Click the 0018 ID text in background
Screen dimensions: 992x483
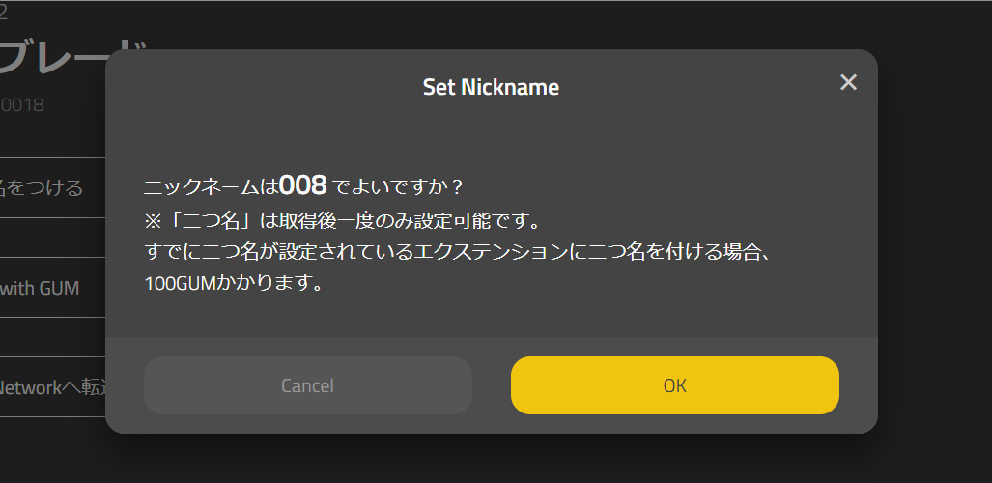click(24, 104)
